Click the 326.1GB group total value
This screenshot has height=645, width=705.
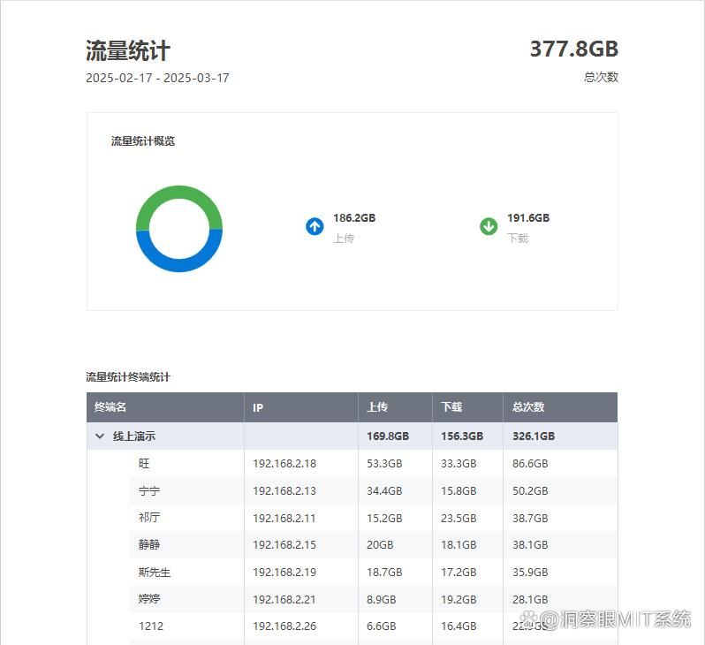coord(534,436)
